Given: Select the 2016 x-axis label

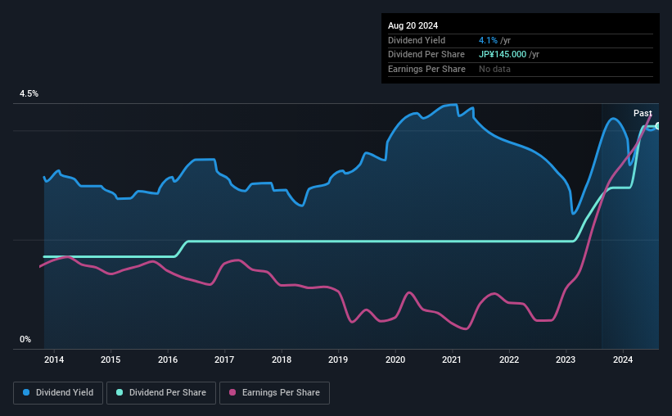Looking at the screenshot, I should click(x=168, y=359).
